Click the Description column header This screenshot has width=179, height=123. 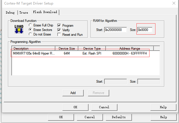pyautogui.click(x=33, y=48)
